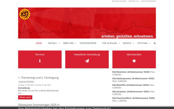Open the 1. Thementag und 2. Fachtagung heading

coord(38,78)
